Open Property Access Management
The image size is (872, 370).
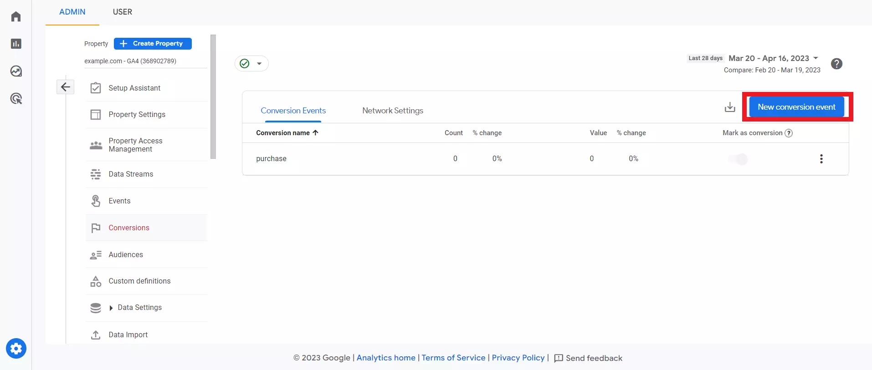(146, 145)
